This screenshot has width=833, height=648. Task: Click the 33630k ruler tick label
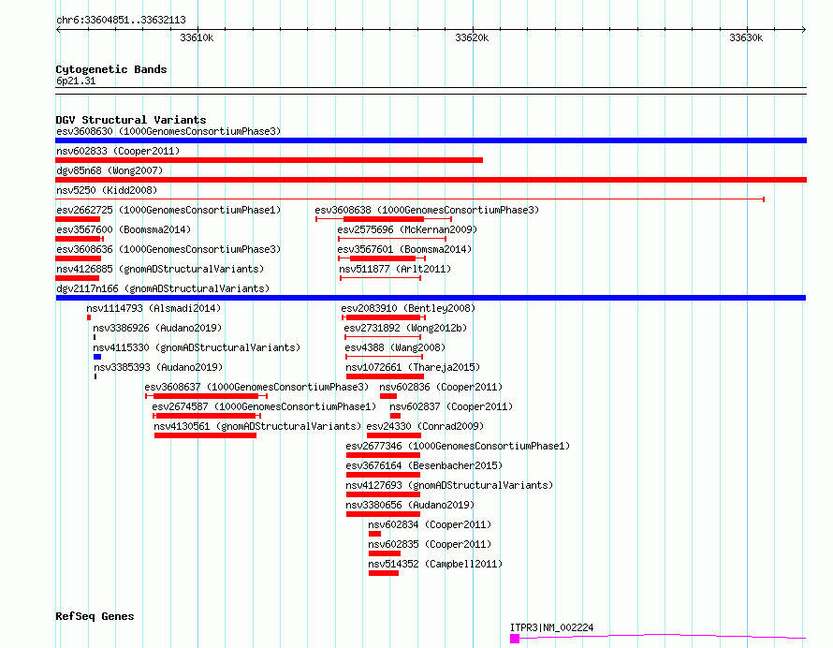[746, 37]
